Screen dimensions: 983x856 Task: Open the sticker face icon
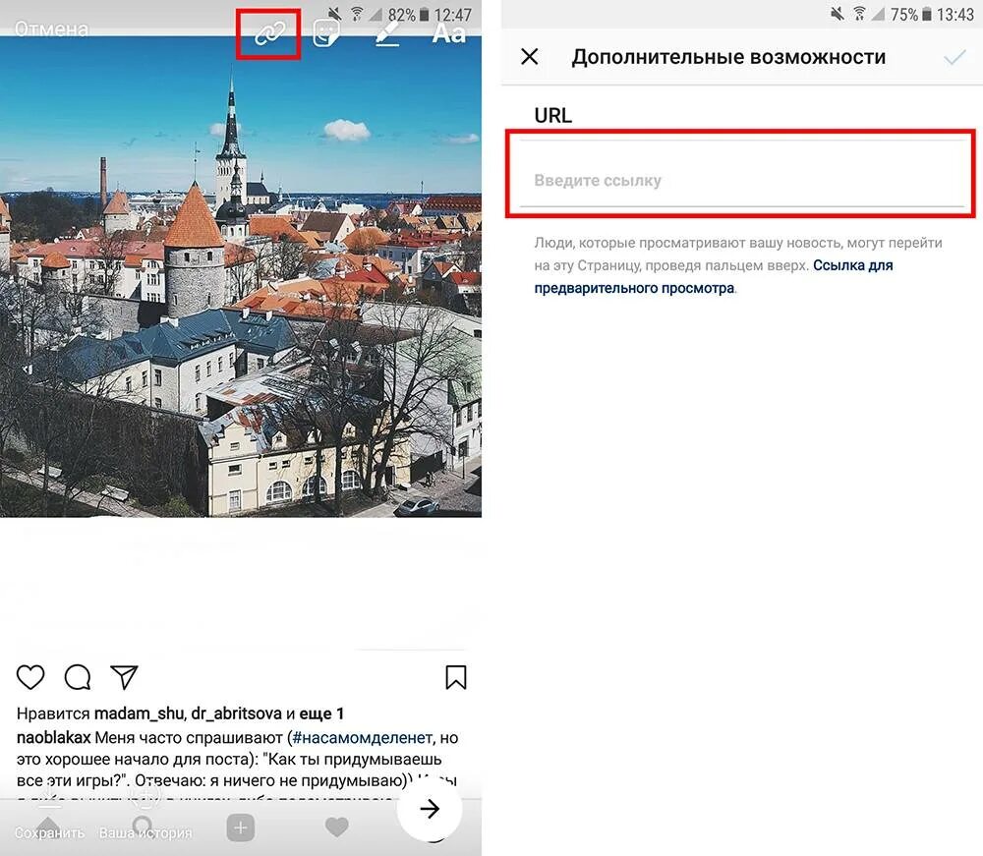coord(326,33)
